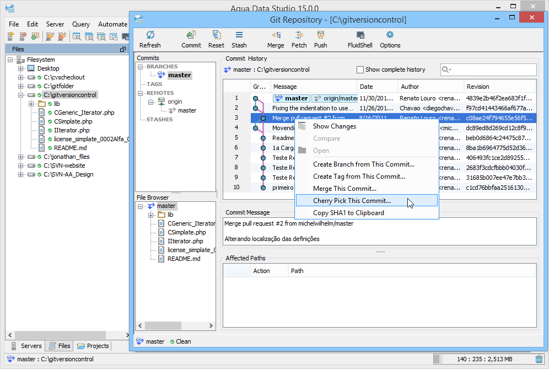The width and height of the screenshot is (549, 369).
Task: Select README.md in the Files tree
Action: [71, 148]
